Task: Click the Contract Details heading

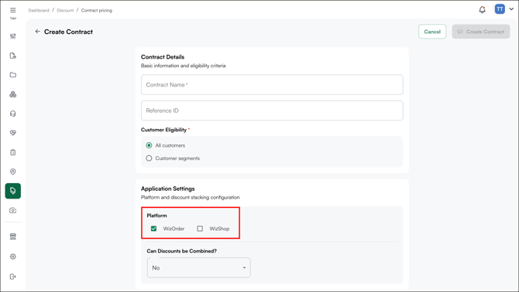Action: pyautogui.click(x=163, y=56)
